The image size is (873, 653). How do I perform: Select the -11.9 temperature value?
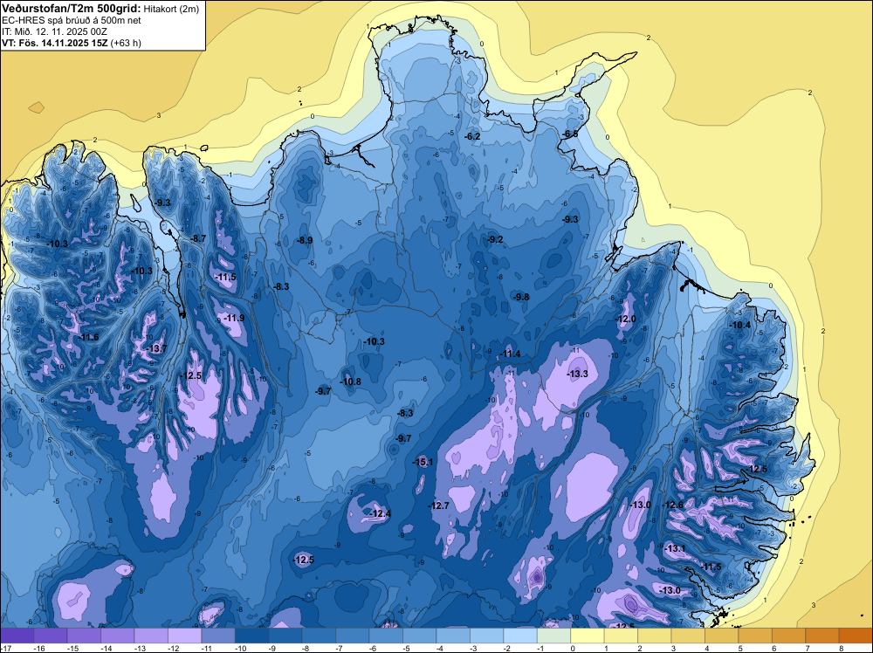[x=234, y=318]
